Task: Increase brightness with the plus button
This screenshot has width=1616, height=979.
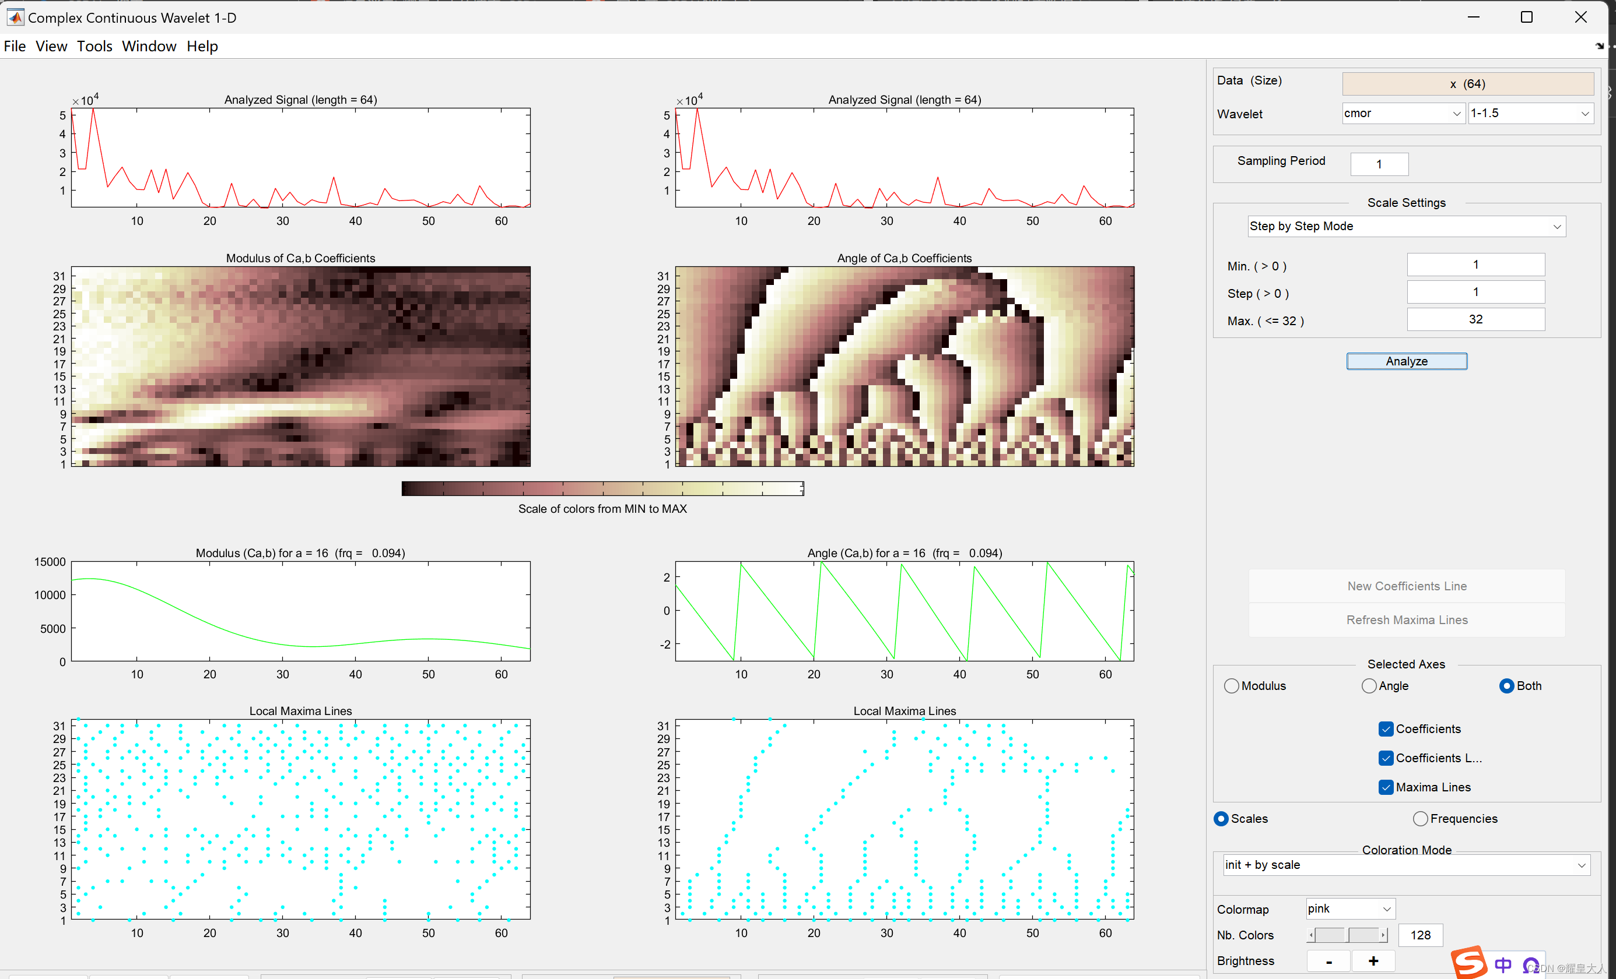Action: pyautogui.click(x=1373, y=962)
